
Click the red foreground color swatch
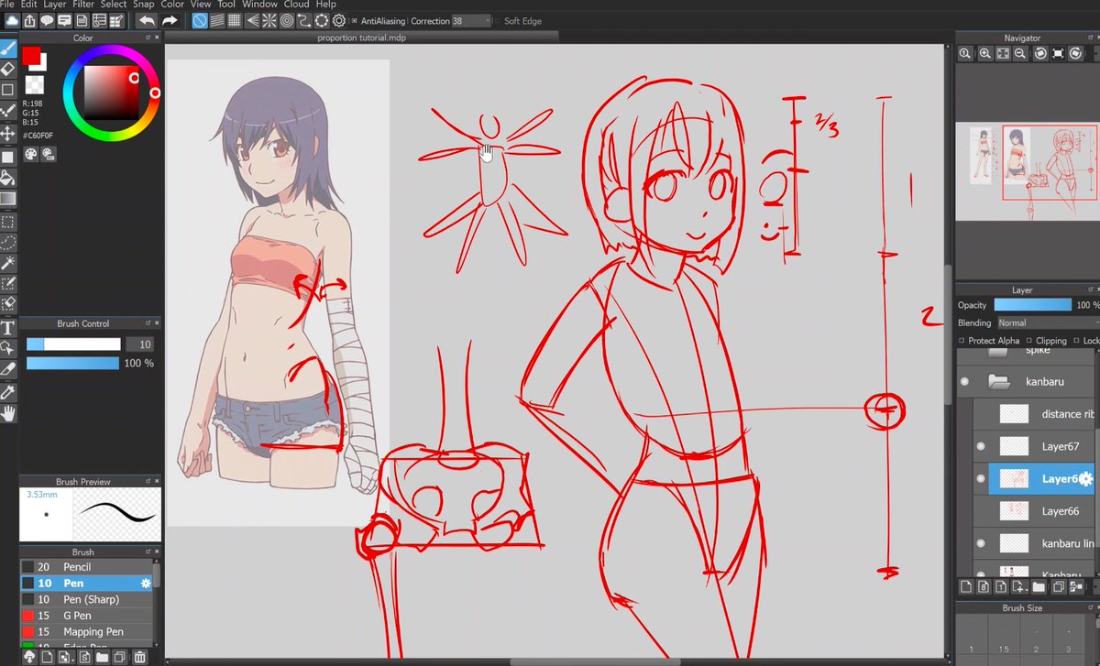(x=32, y=57)
